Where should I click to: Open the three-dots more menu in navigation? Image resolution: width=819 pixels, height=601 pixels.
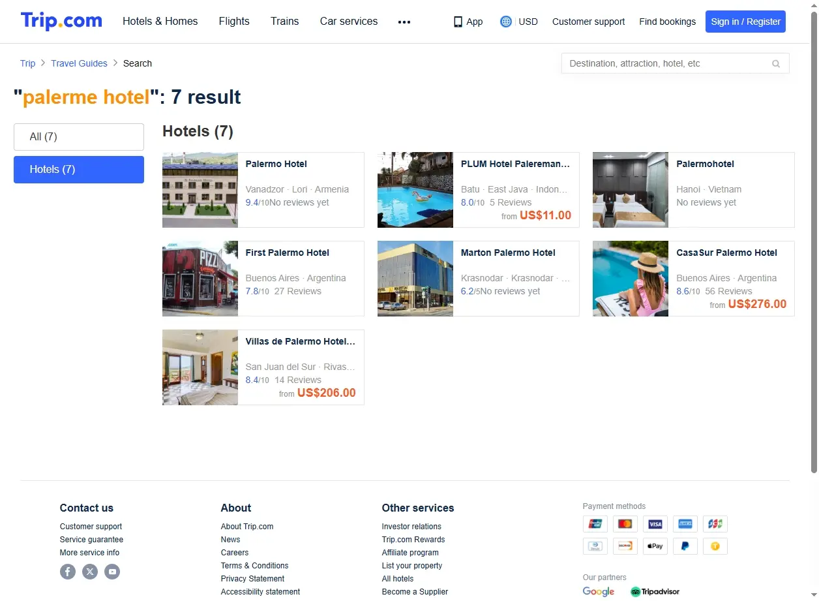click(x=404, y=22)
